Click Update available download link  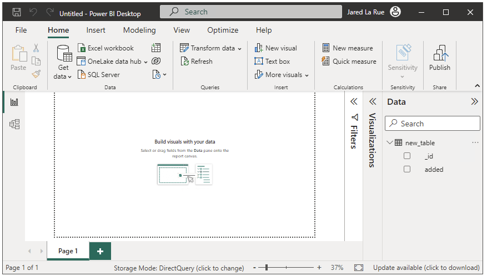click(426, 268)
